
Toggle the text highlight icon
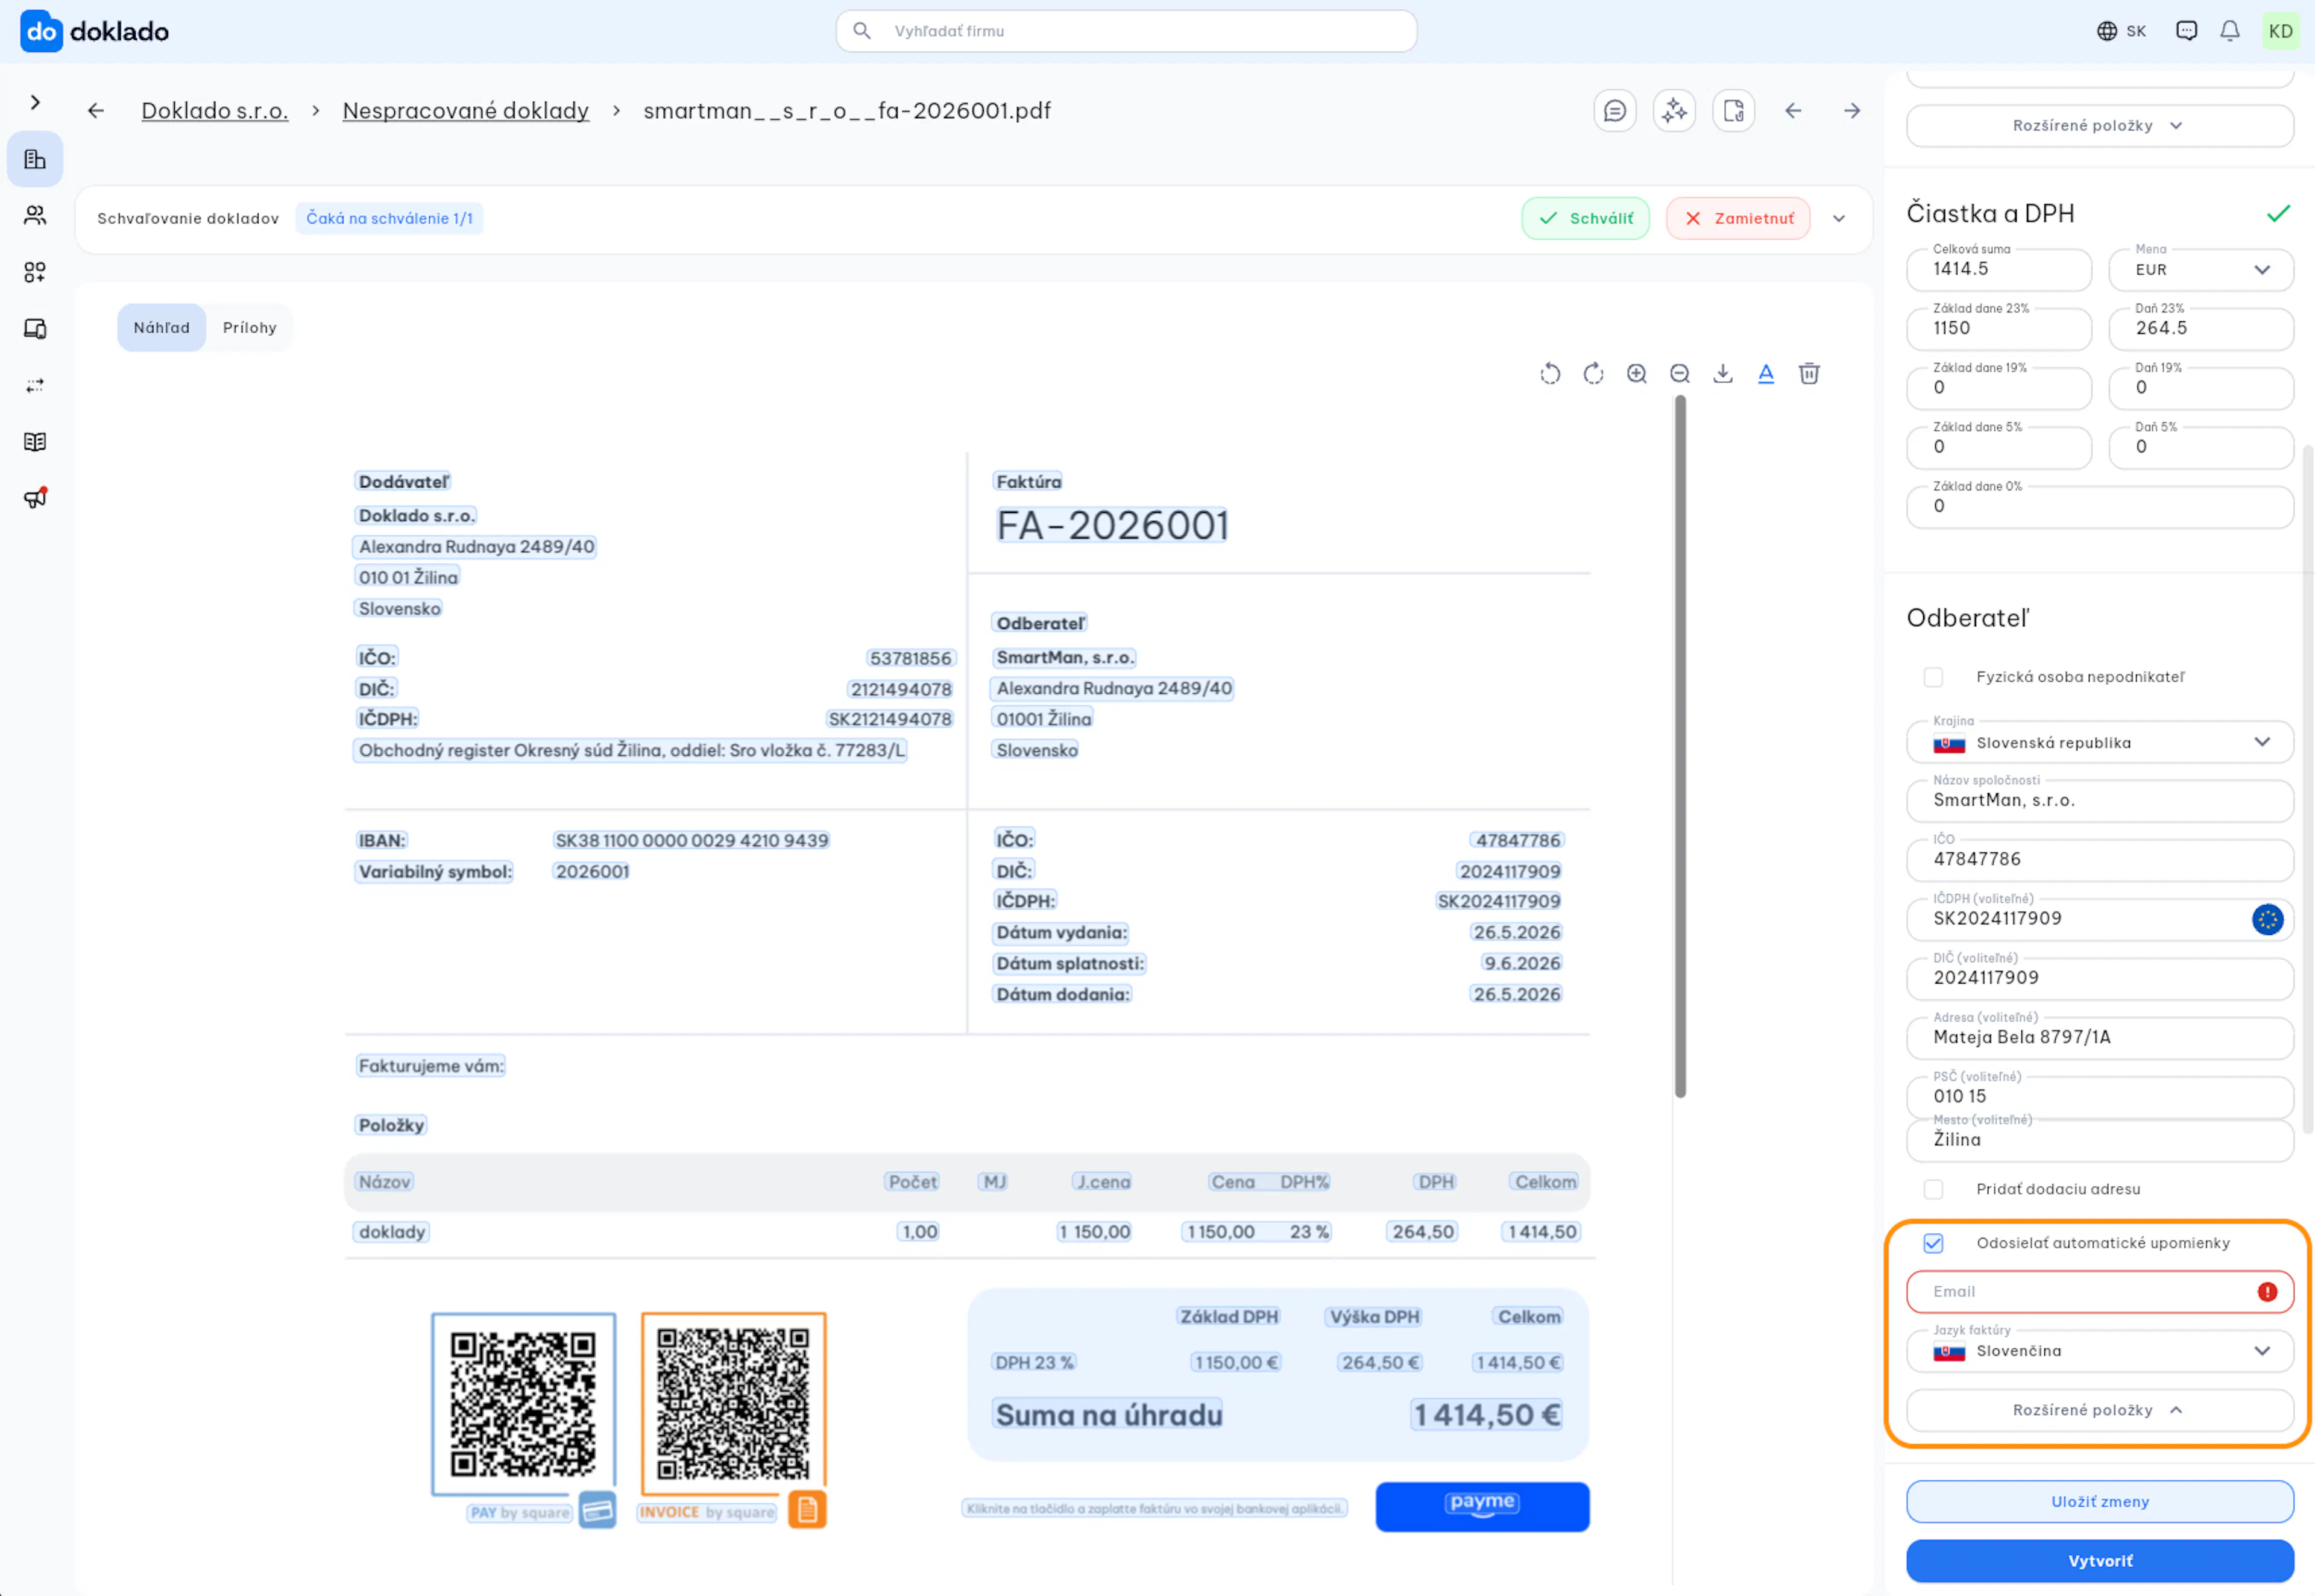(x=1766, y=374)
